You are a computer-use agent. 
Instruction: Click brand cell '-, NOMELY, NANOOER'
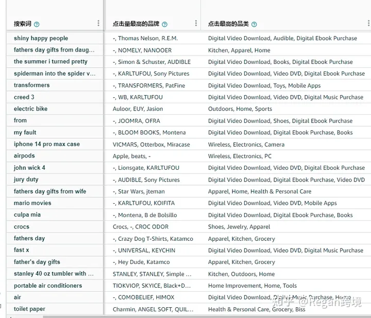[142, 50]
